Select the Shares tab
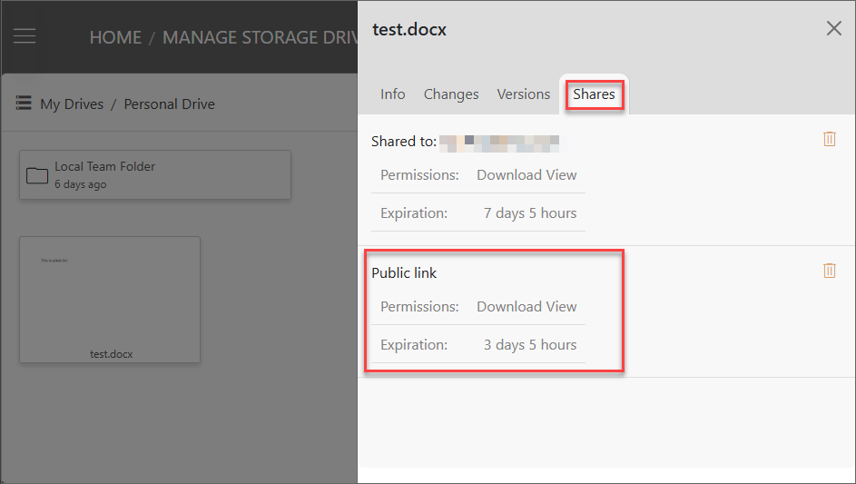 [594, 94]
